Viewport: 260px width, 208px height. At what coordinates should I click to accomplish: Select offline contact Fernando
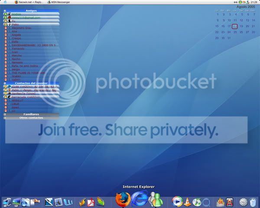click(31, 49)
